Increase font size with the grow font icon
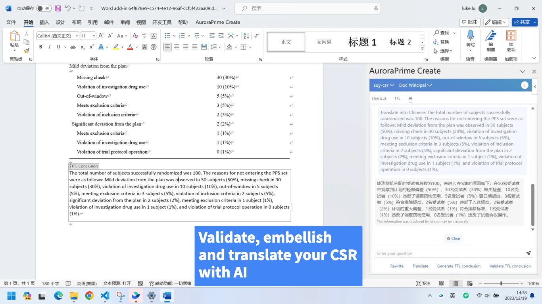Viewport: 542px width, 304px height. [101, 36]
